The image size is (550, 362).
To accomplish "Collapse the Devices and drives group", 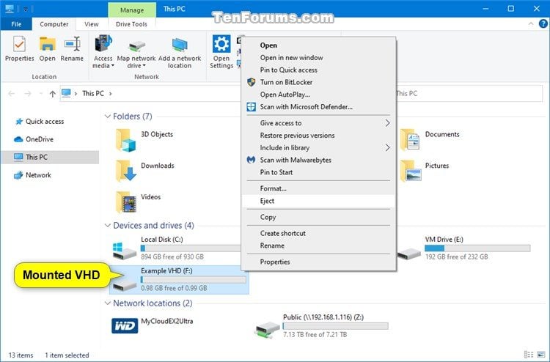I will [x=108, y=225].
